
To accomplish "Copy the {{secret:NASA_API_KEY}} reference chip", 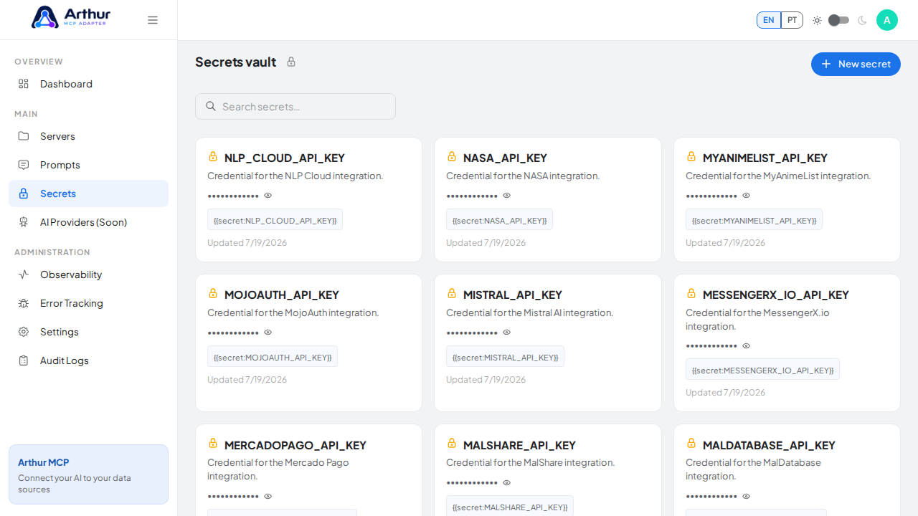I will tap(499, 220).
